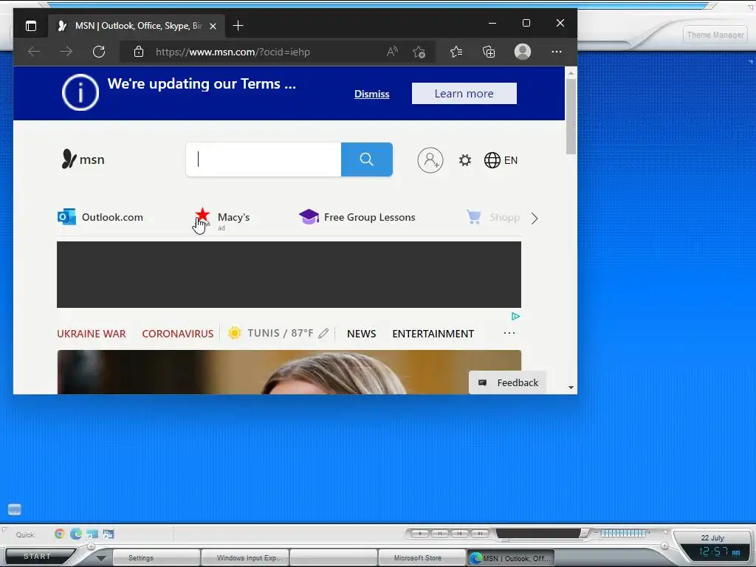756x567 pixels.
Task: Open Theme Manager button
Action: click(x=715, y=35)
